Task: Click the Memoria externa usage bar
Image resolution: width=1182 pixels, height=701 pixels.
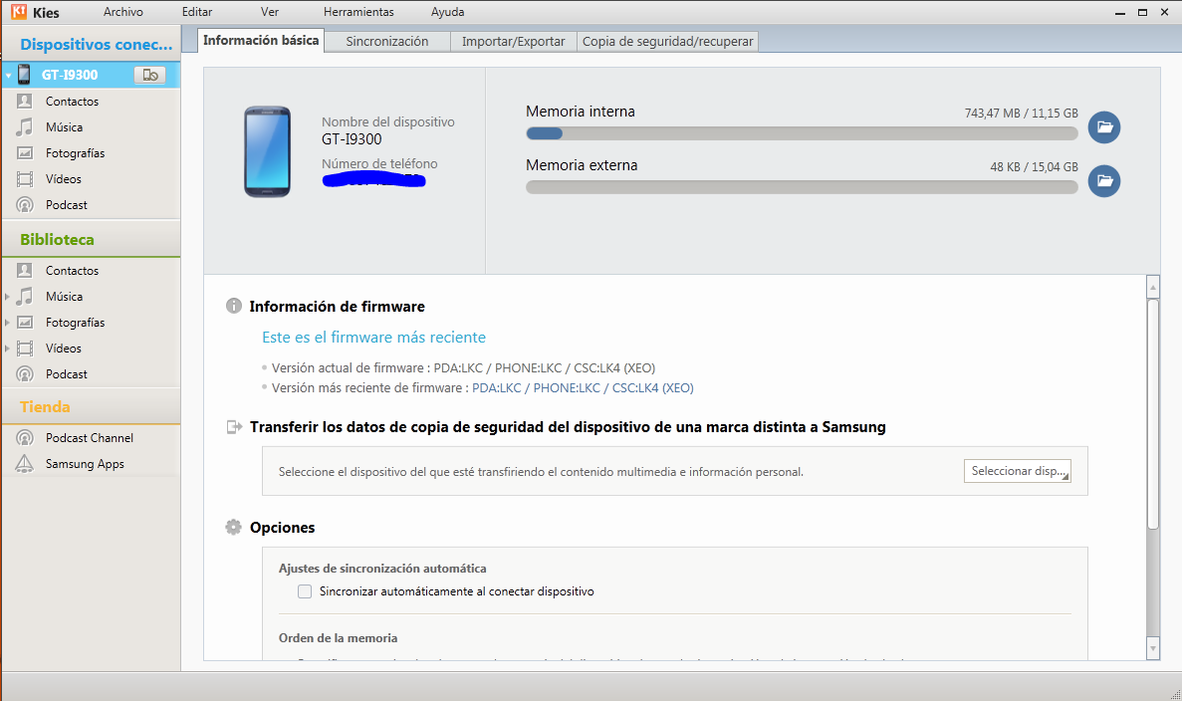Action: pos(802,187)
